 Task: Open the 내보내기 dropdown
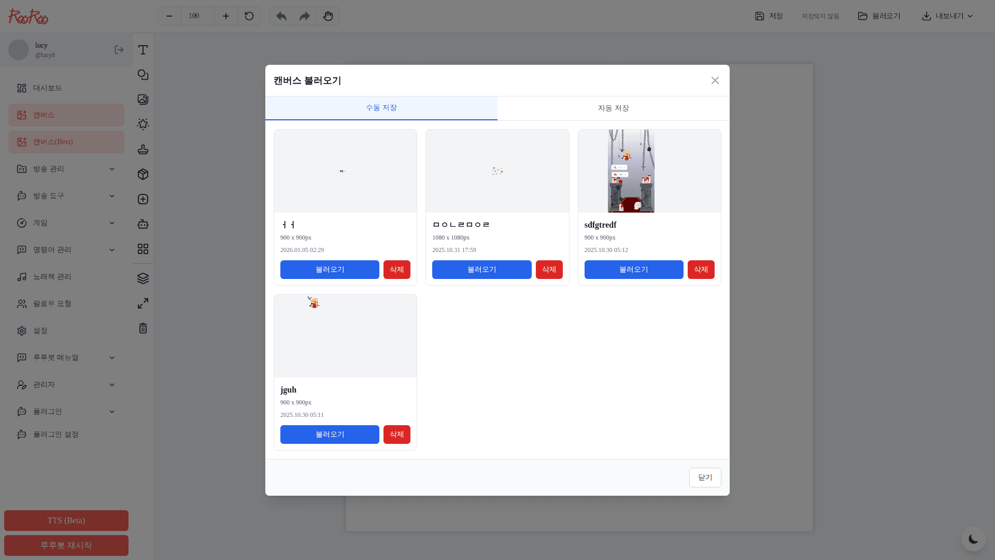[947, 16]
